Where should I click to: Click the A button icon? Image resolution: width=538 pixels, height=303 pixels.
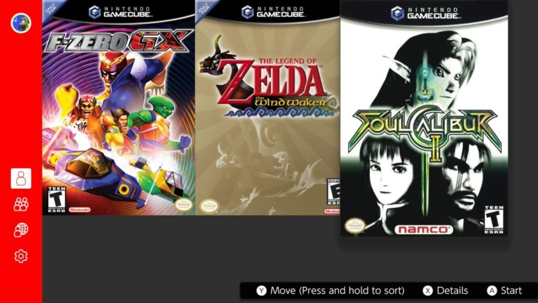pyautogui.click(x=492, y=290)
